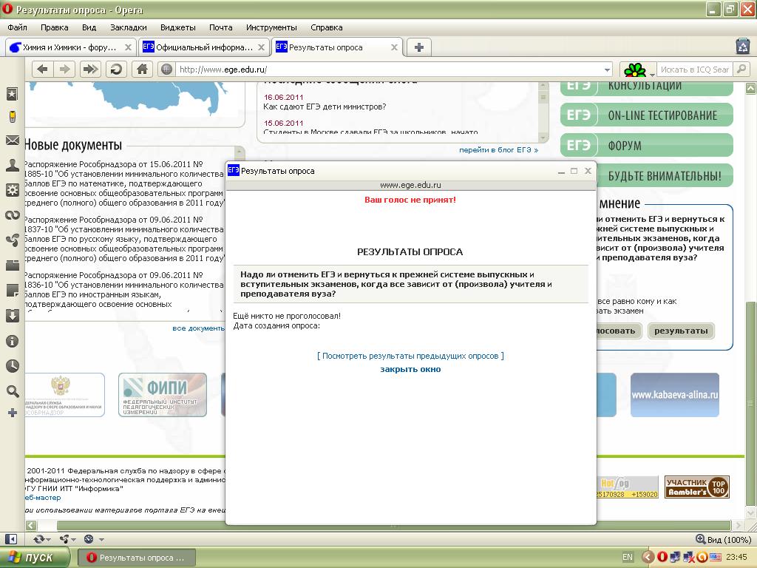This screenshot has height=568, width=757.
Task: Toggle the sidebar panel visibility button
Action: [11, 539]
